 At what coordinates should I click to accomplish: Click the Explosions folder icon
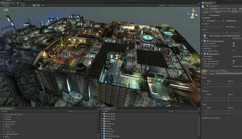104,124
